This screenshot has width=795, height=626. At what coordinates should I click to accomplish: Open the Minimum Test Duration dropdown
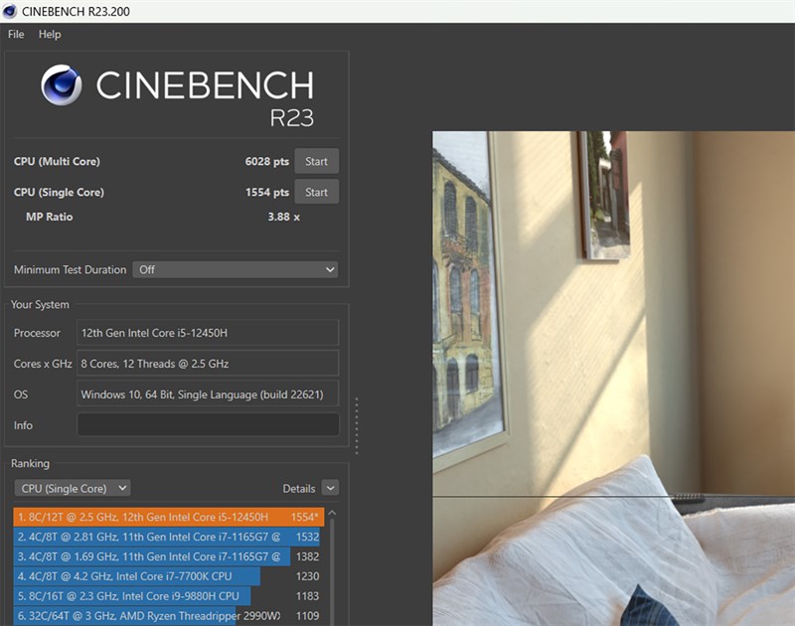coord(236,269)
